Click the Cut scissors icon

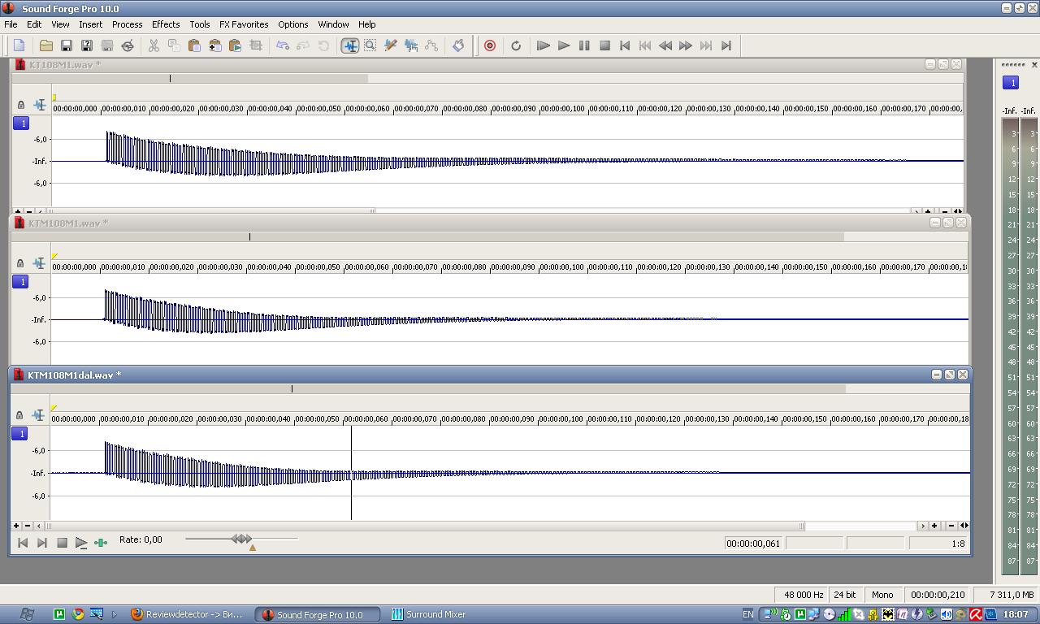tap(154, 45)
